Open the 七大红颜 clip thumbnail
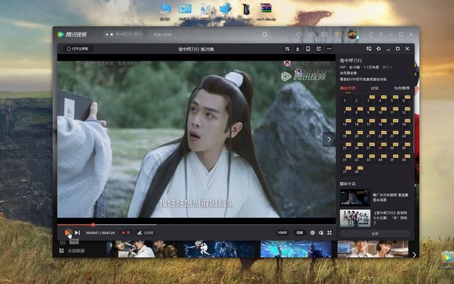The image size is (454, 284). tap(355, 218)
